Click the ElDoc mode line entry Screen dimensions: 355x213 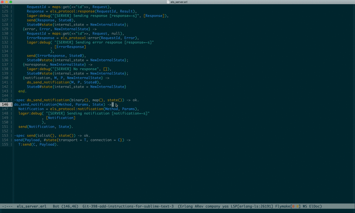(x=315, y=206)
